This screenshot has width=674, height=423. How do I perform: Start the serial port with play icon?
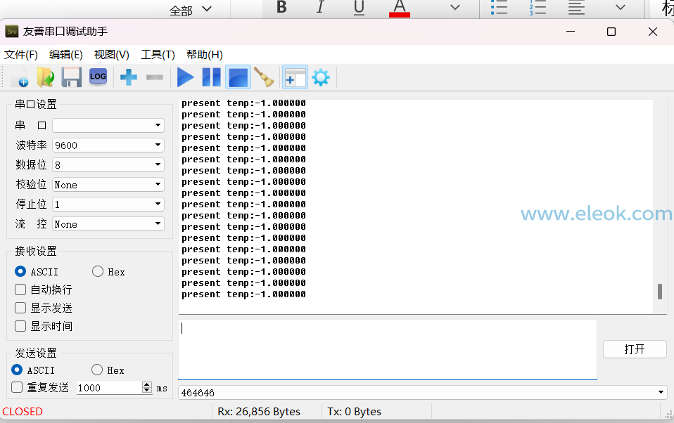(185, 78)
